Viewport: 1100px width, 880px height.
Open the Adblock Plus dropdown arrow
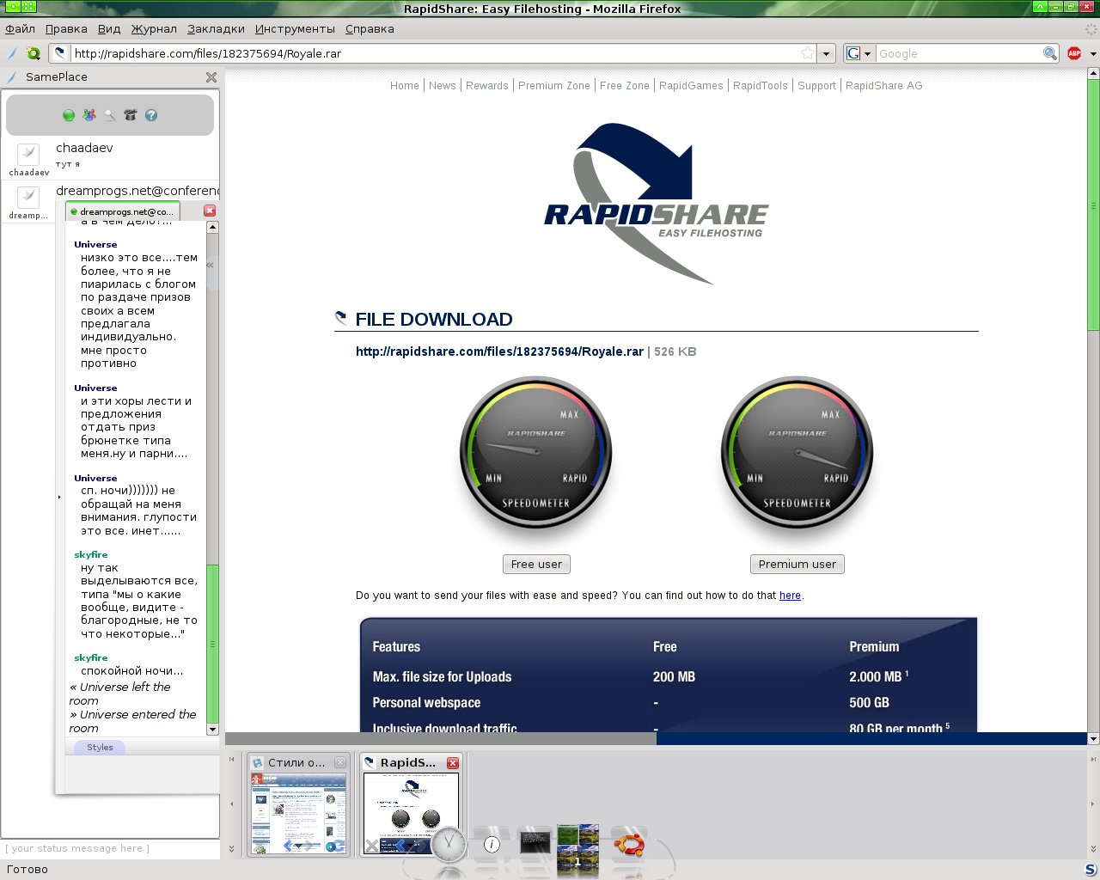point(1093,53)
